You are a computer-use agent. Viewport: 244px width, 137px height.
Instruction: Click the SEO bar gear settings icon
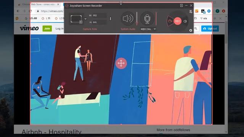tap(215, 18)
